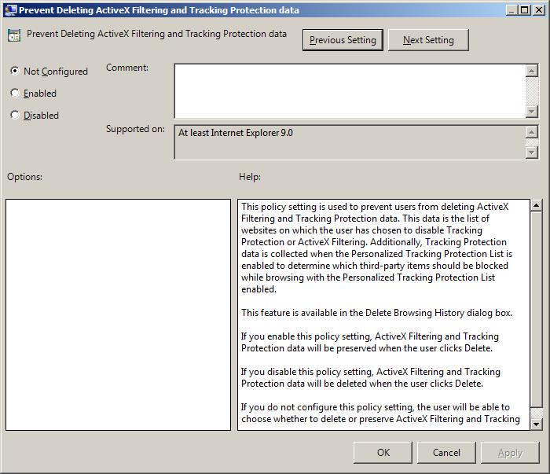Click down arrow in Supported on box
This screenshot has width=550, height=474.
tap(532, 152)
